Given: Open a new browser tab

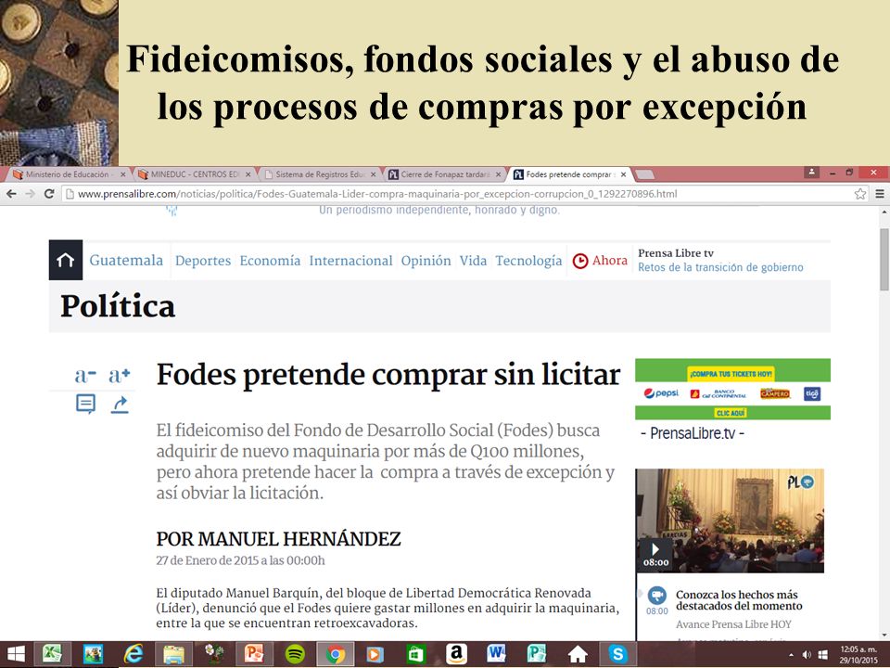Looking at the screenshot, I should [x=645, y=174].
